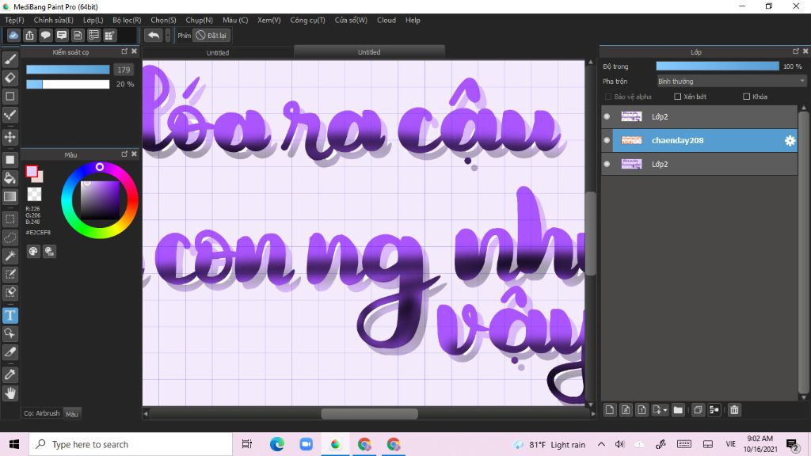This screenshot has width=811, height=456.
Task: Pick the foreground color swatch
Action: (x=32, y=172)
